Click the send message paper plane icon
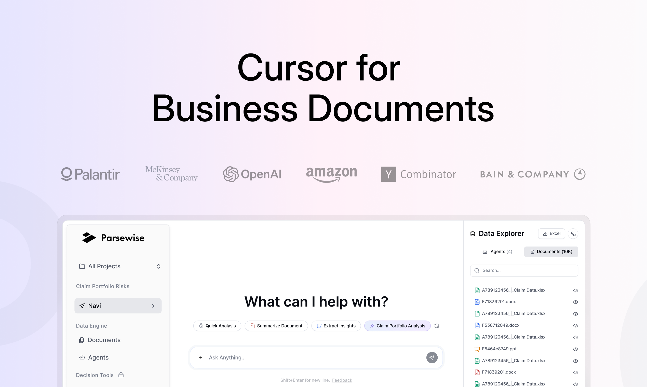This screenshot has width=647, height=387. click(432, 357)
